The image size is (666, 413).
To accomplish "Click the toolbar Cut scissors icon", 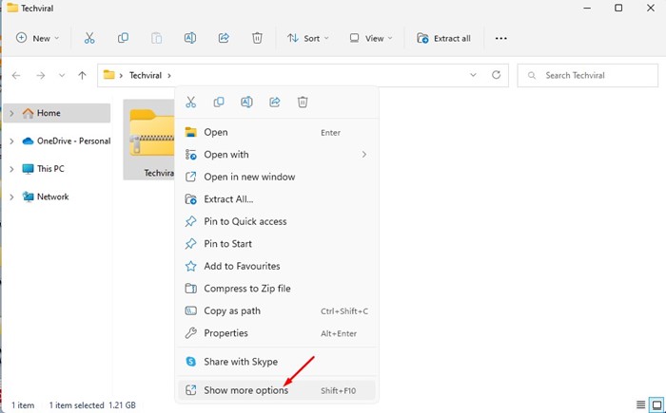I will click(x=89, y=38).
